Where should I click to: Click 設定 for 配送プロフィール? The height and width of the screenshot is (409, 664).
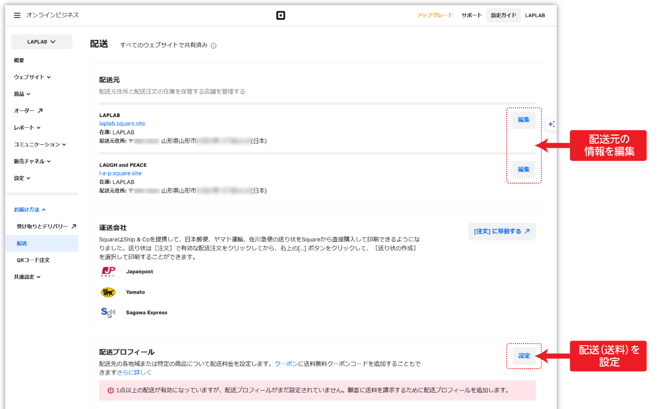point(524,356)
